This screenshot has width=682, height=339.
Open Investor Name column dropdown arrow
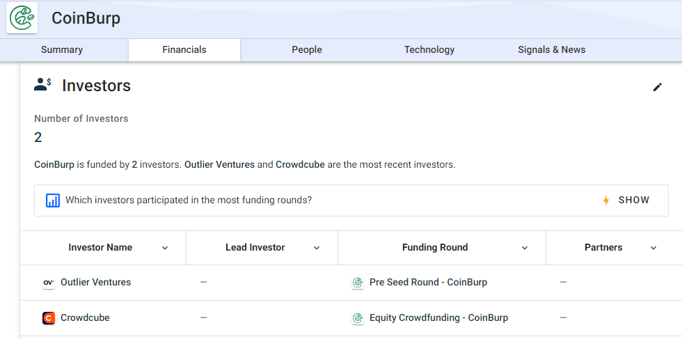coord(165,248)
